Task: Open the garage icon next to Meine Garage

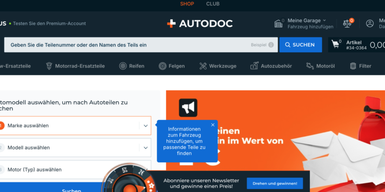Action: point(279,24)
